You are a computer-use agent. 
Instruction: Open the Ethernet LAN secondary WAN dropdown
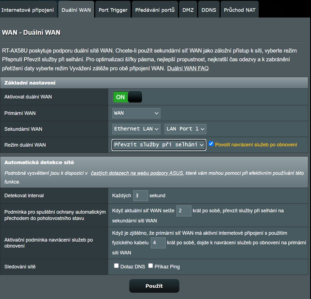pos(136,129)
